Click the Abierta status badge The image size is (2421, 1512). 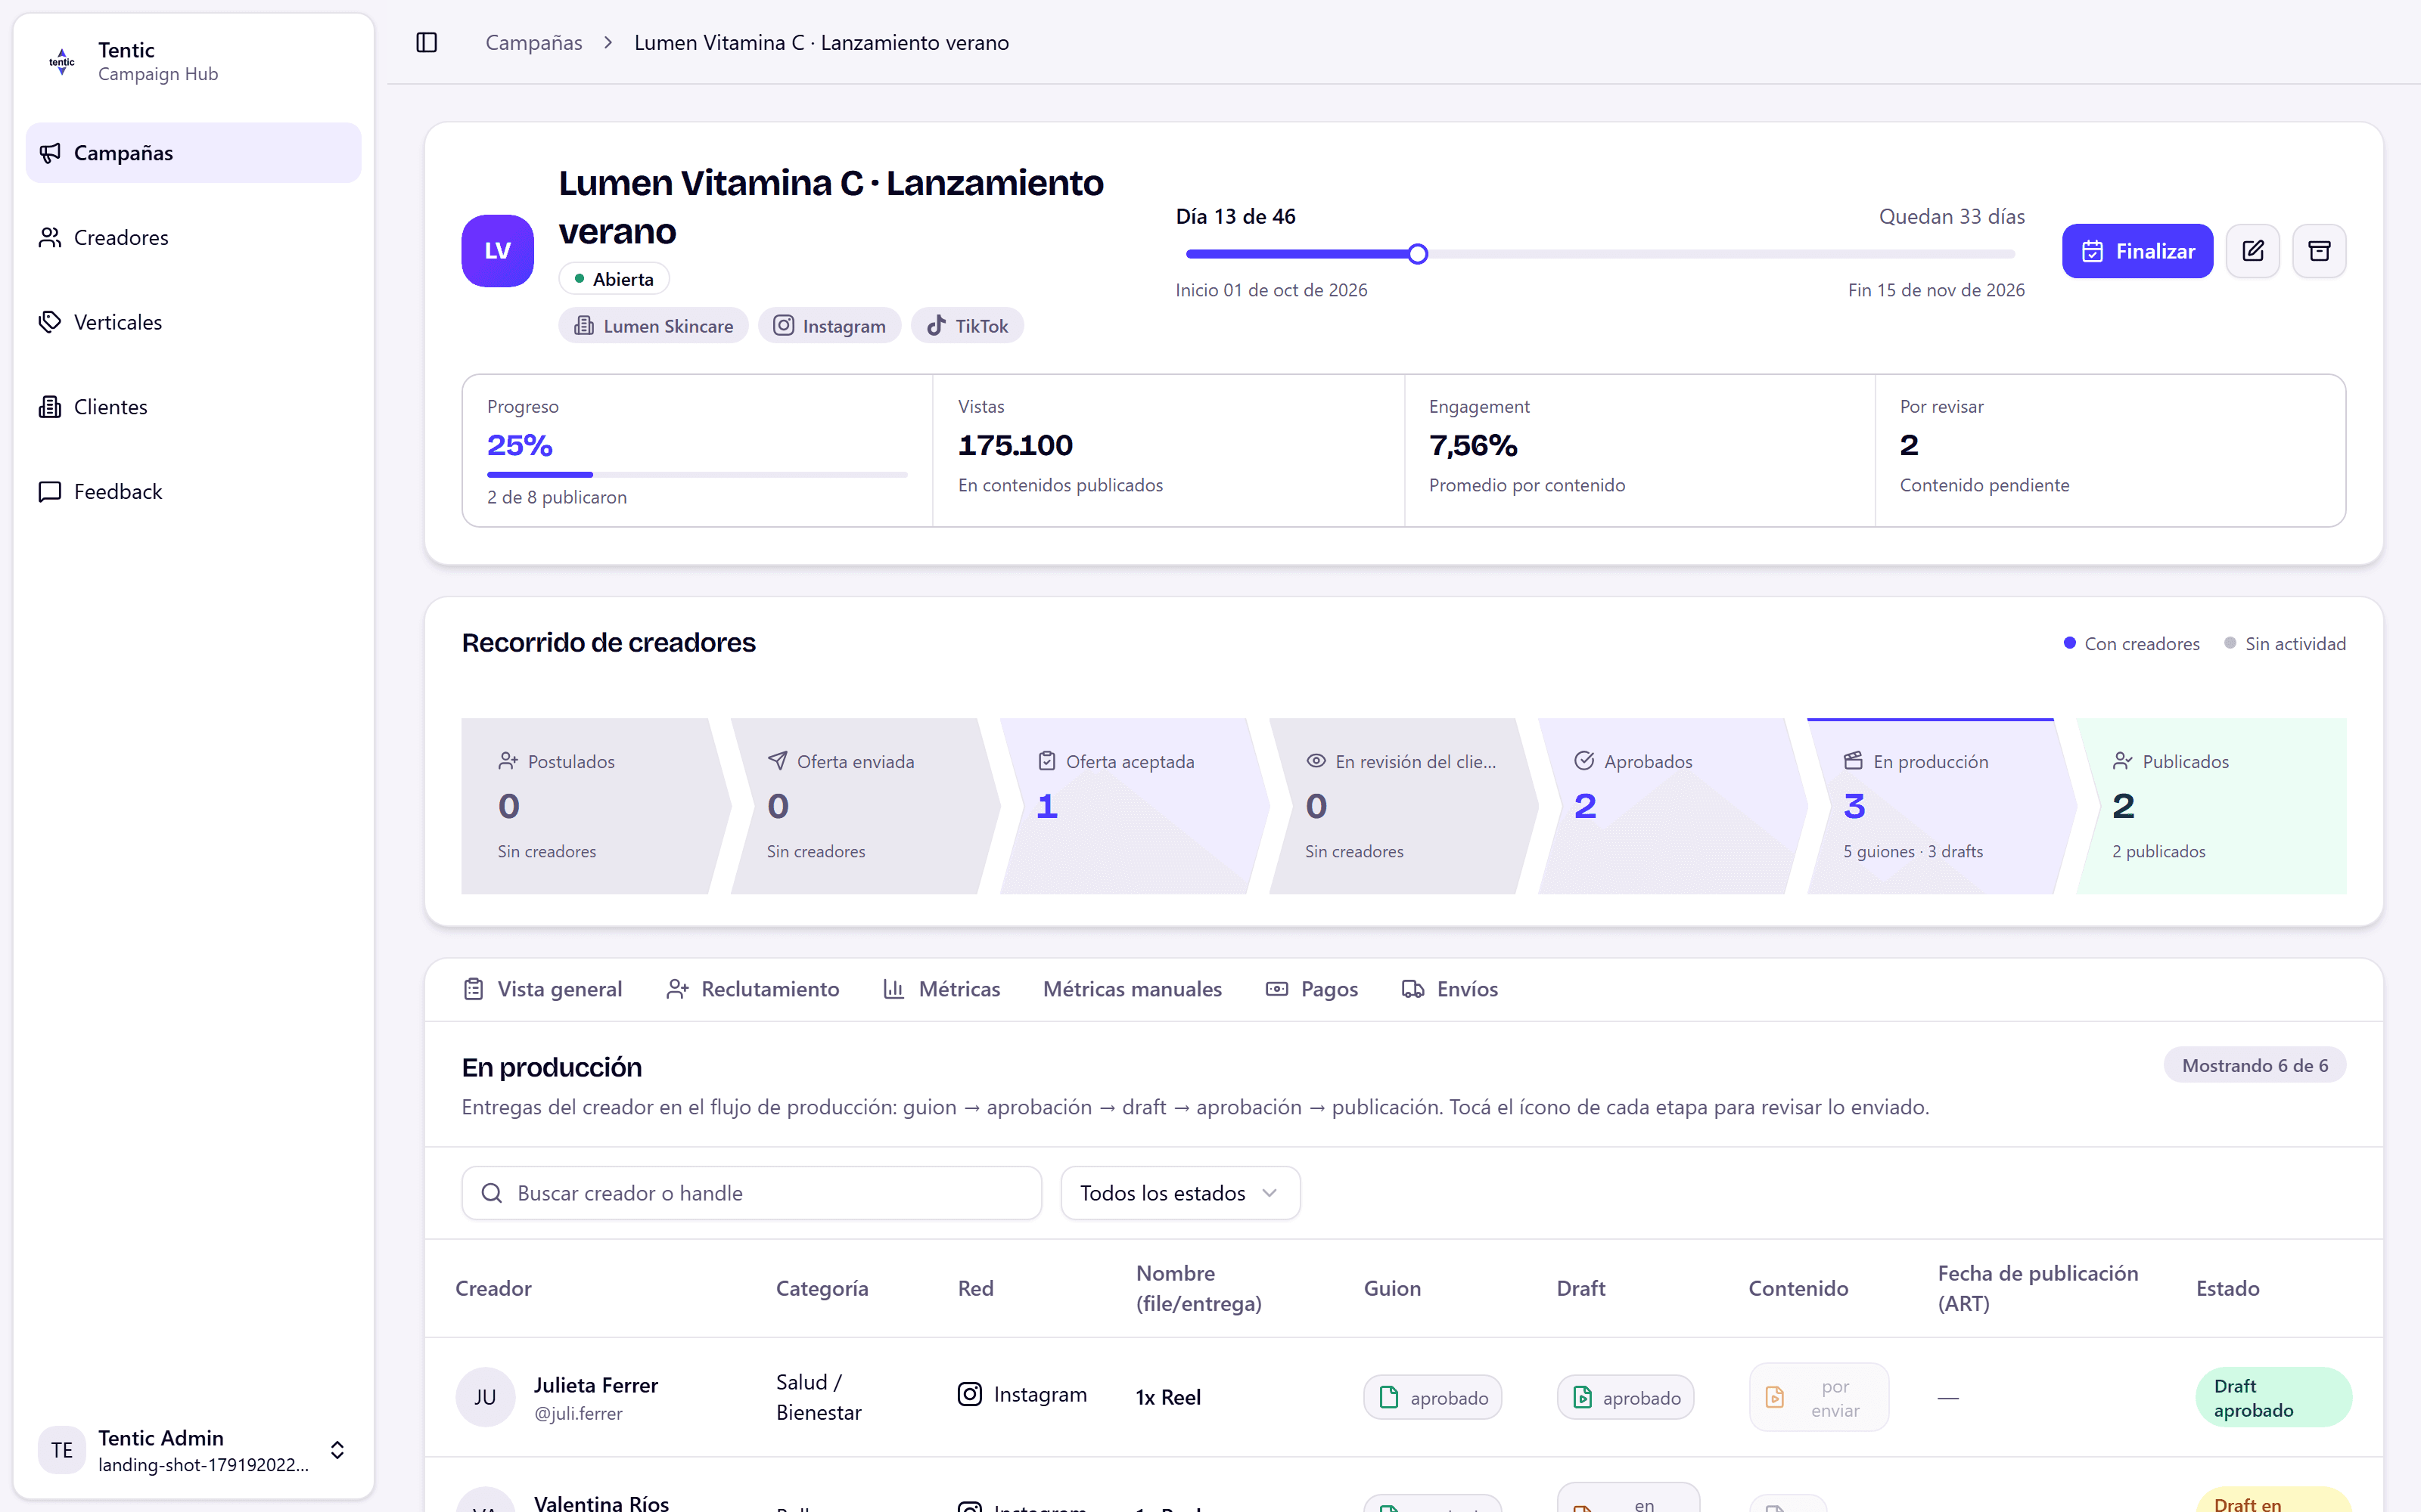(x=614, y=279)
